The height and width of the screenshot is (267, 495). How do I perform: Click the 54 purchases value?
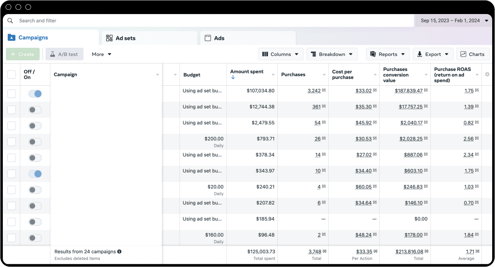coord(317,123)
